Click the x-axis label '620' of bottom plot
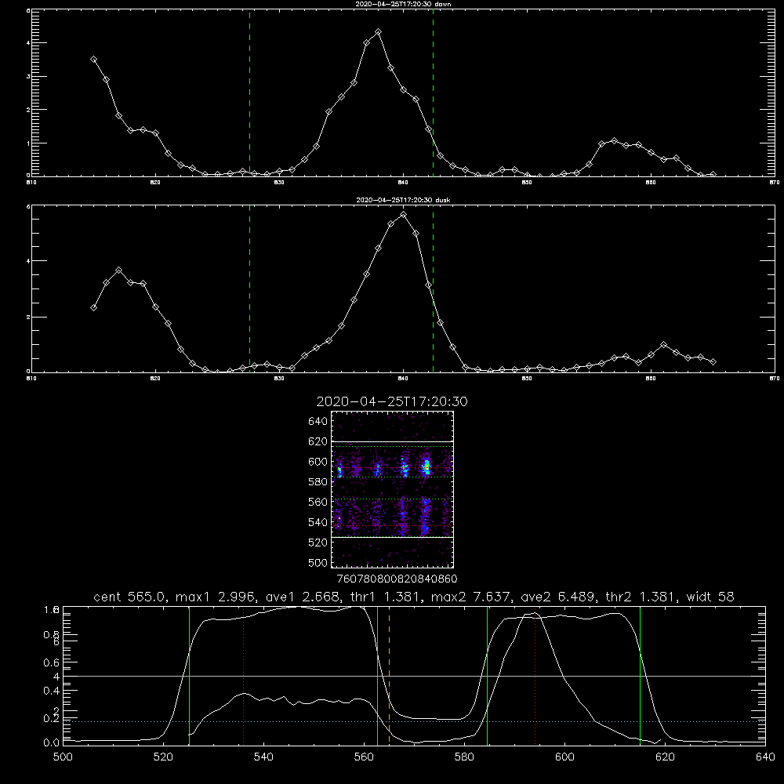This screenshot has width=784, height=784. tap(665, 757)
